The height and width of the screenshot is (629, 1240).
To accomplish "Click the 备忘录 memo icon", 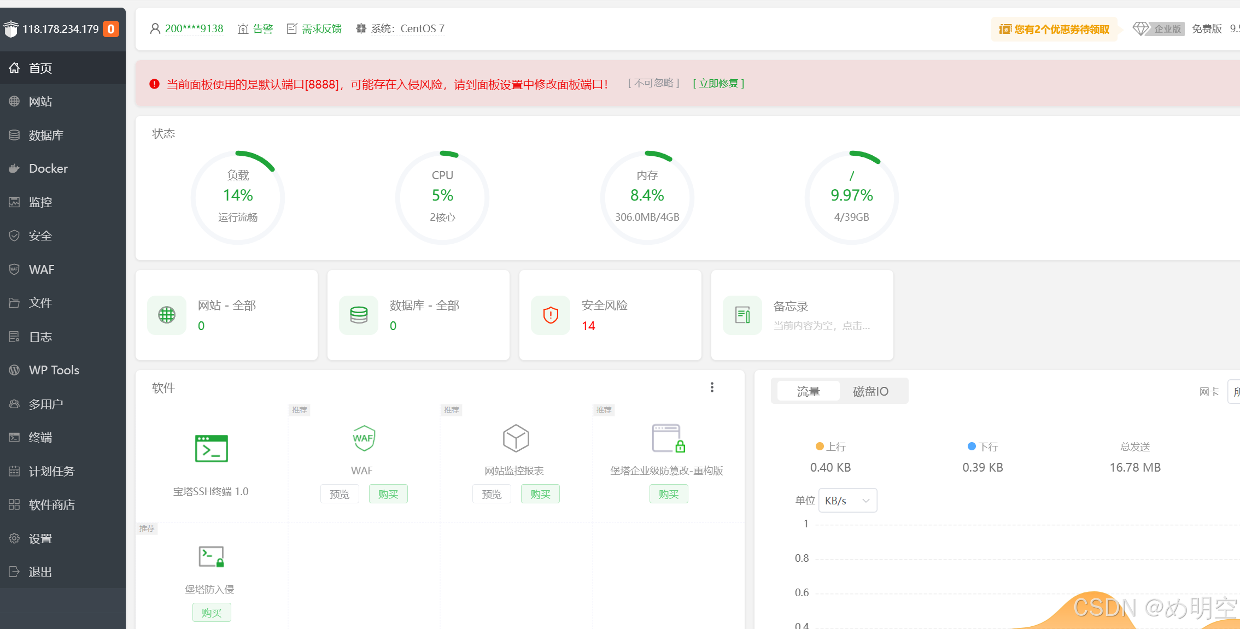I will point(742,315).
